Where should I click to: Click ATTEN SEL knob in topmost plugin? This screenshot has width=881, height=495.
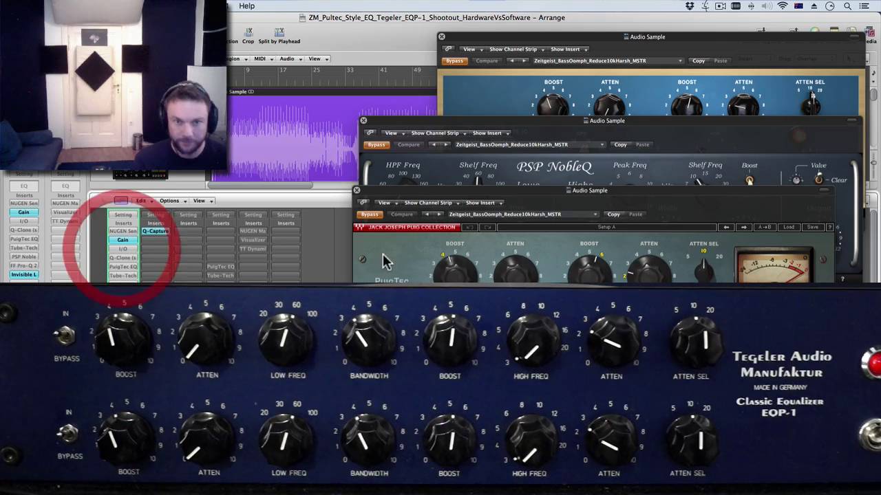point(811,104)
